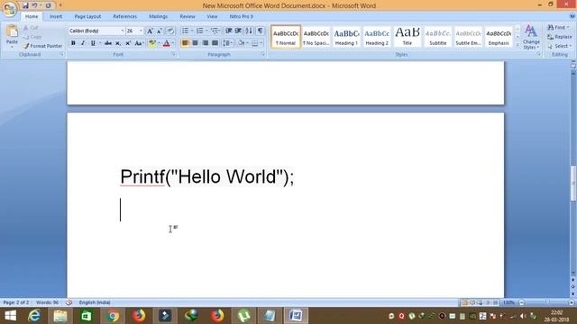This screenshot has width=577, height=324.
Task: Click the Undo arrow in Quick Access Toolbar
Action: (x=34, y=5)
